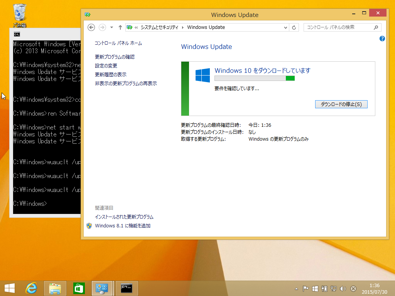The width and height of the screenshot is (395, 296).
Task: Click 非表示の更新プログラムの再表示 link
Action: tap(126, 83)
